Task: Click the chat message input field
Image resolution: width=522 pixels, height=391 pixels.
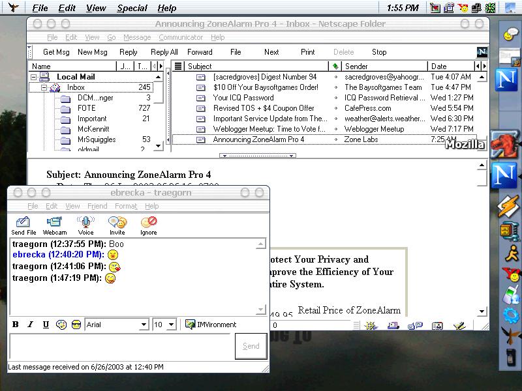Action: 121,346
